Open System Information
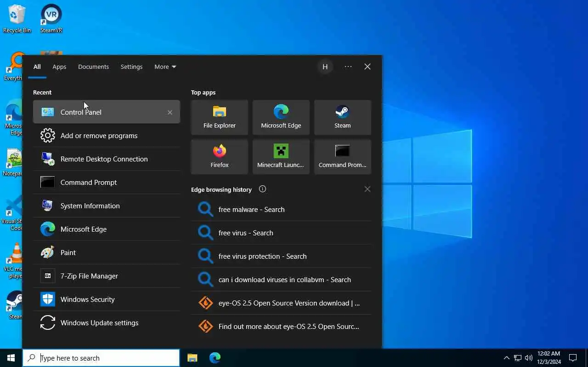Viewport: 588px width, 367px height. tap(107, 206)
